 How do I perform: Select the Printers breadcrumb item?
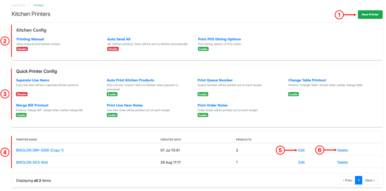(x=39, y=5)
